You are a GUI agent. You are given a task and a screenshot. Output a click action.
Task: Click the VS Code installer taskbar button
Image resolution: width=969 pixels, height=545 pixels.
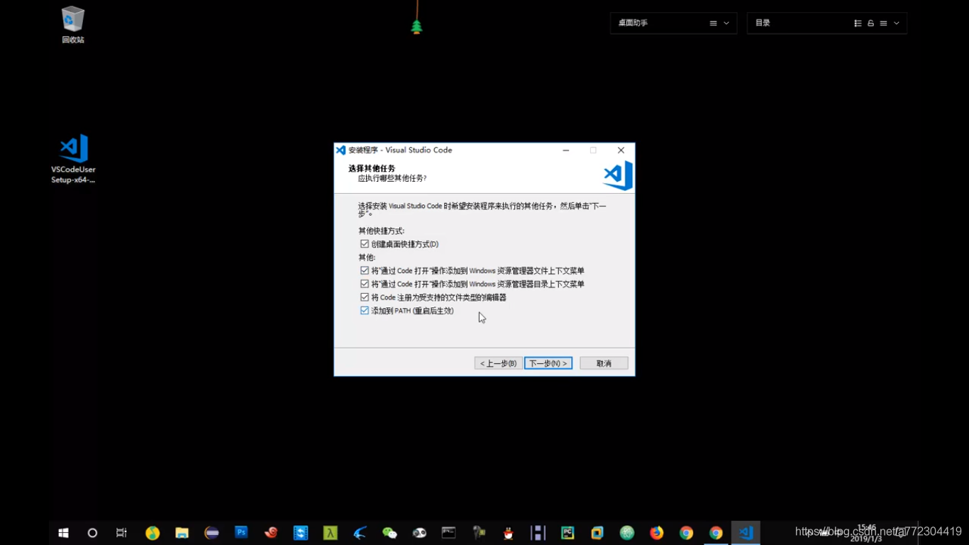tap(746, 533)
